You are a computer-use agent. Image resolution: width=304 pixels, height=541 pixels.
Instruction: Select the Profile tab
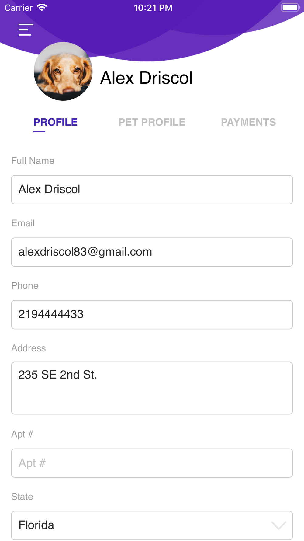coord(55,122)
